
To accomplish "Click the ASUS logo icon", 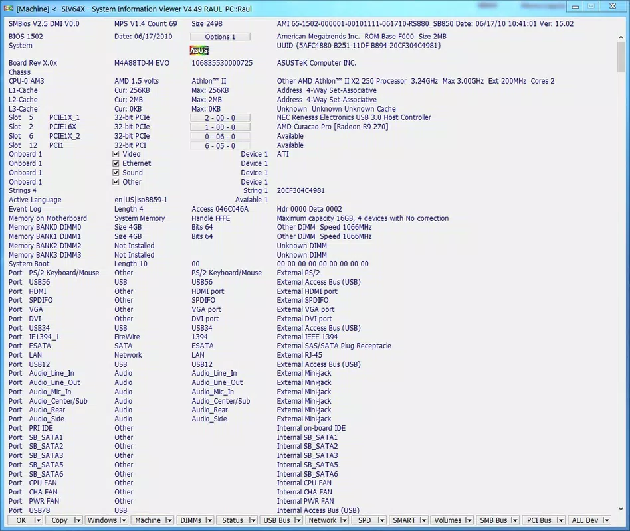I will pyautogui.click(x=199, y=50).
